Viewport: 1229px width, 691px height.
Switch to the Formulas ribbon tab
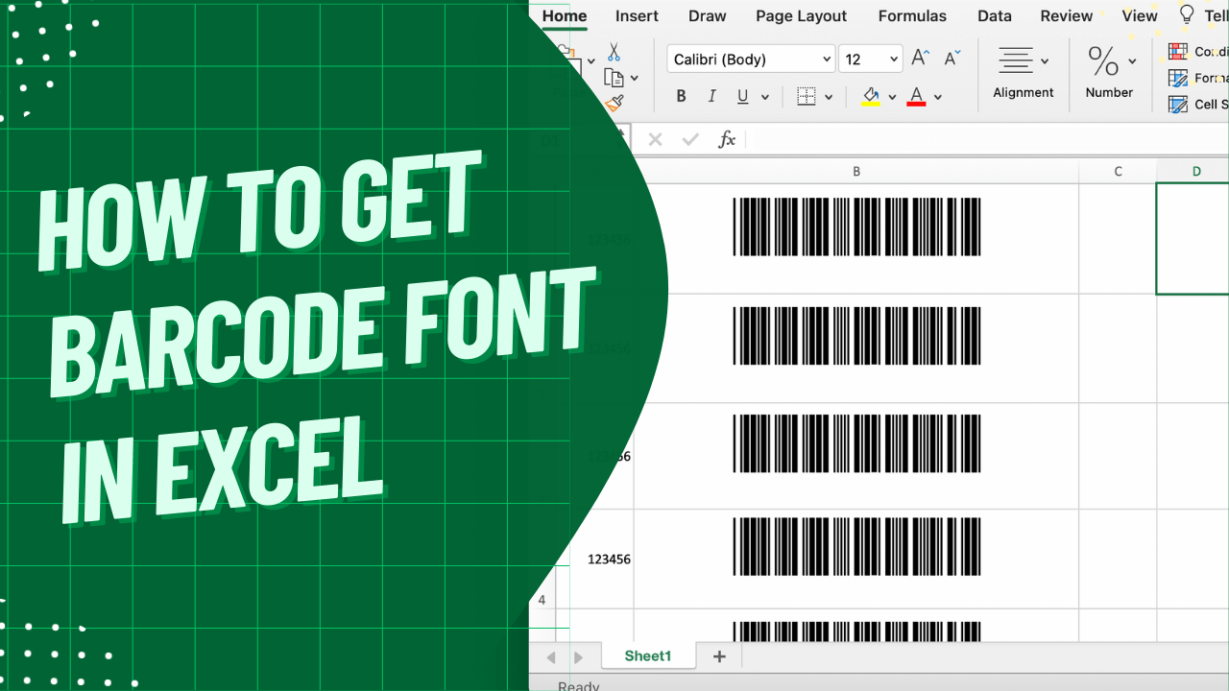tap(911, 15)
